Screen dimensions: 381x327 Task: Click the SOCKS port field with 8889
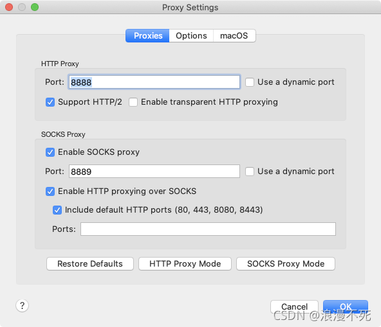click(154, 172)
